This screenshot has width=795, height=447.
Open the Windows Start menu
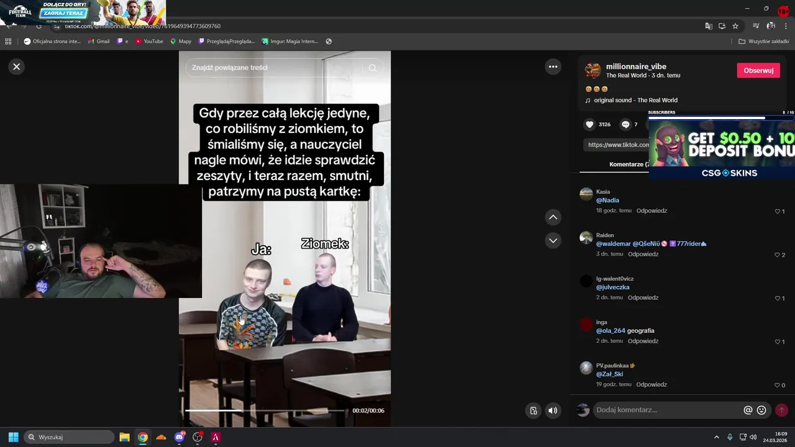13,437
